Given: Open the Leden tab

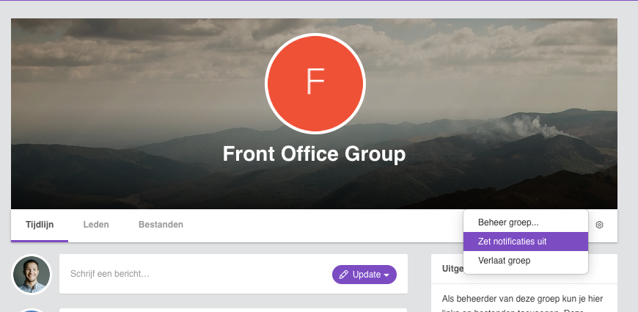Looking at the screenshot, I should (x=96, y=225).
